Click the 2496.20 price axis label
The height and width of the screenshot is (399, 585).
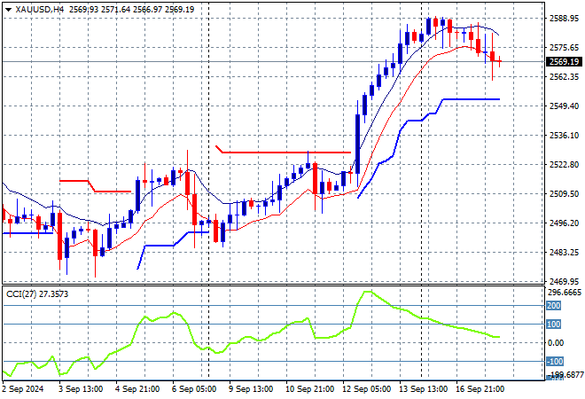point(565,223)
